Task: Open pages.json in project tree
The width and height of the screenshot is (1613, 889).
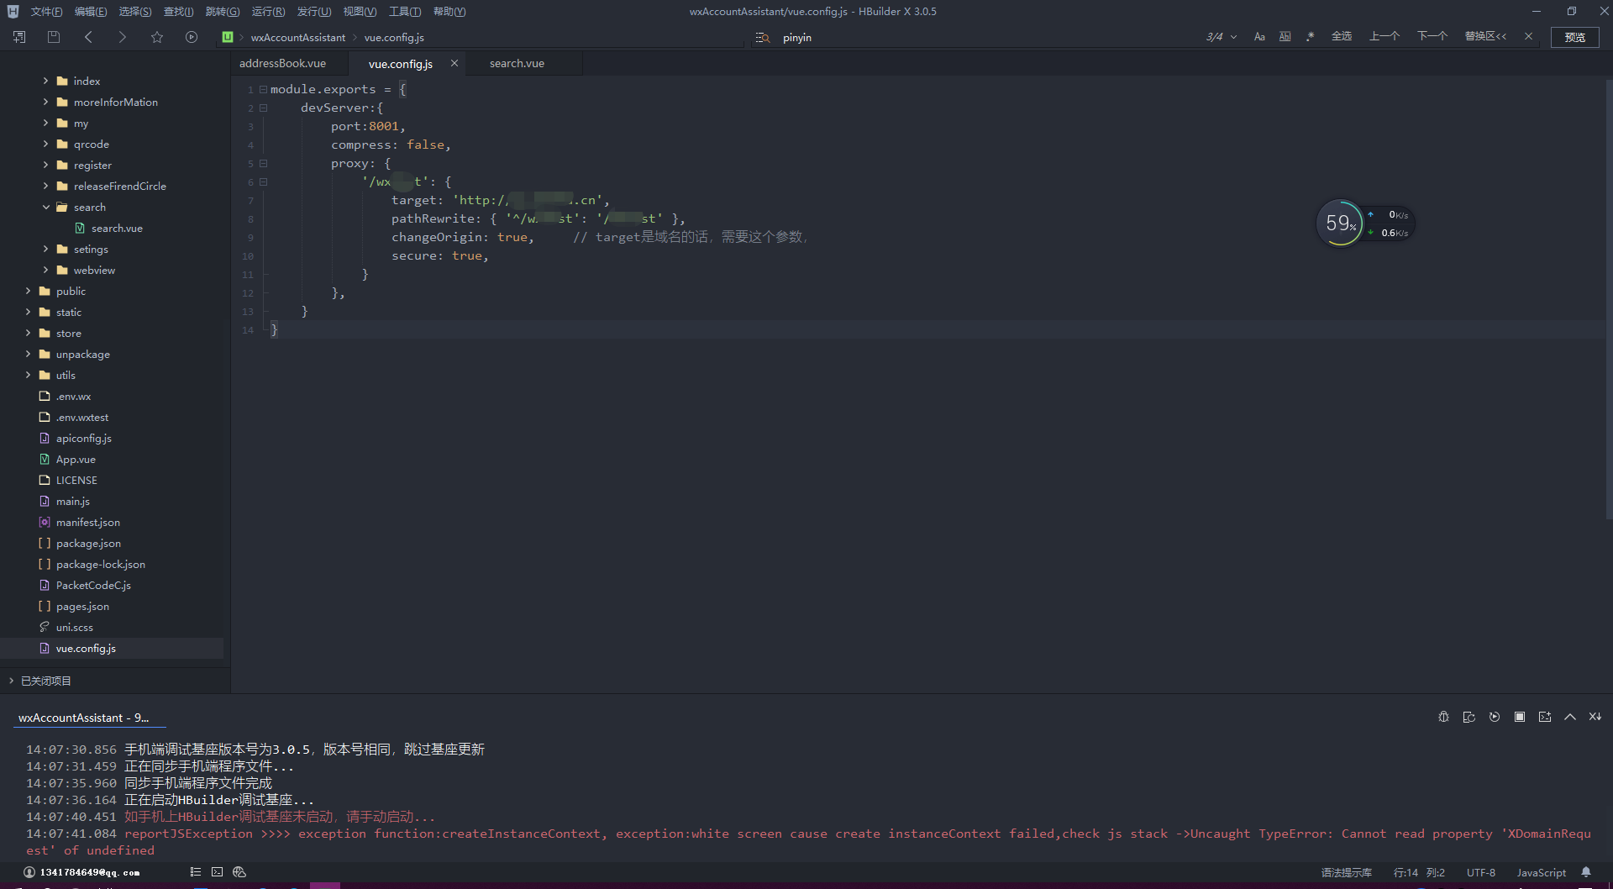Action: click(82, 607)
